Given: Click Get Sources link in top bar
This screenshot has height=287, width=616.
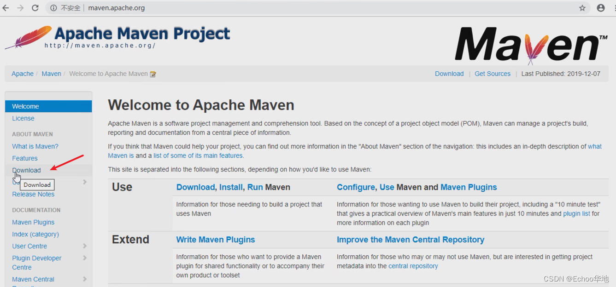Looking at the screenshot, I should (493, 74).
